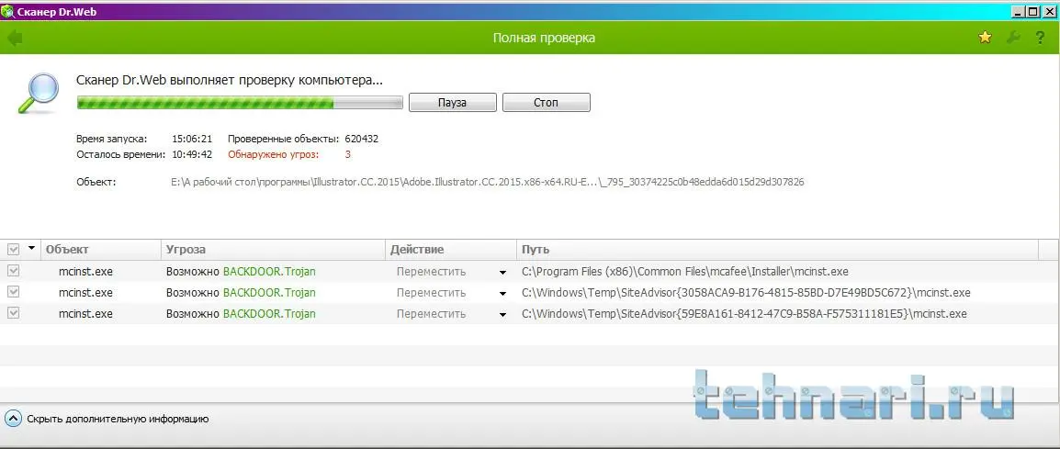Screen dimensions: 1060x449
Task: Click the scan progress bar
Action: [240, 103]
